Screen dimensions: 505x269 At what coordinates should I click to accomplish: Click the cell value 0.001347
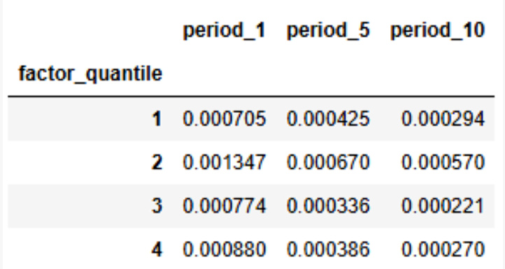click(224, 163)
